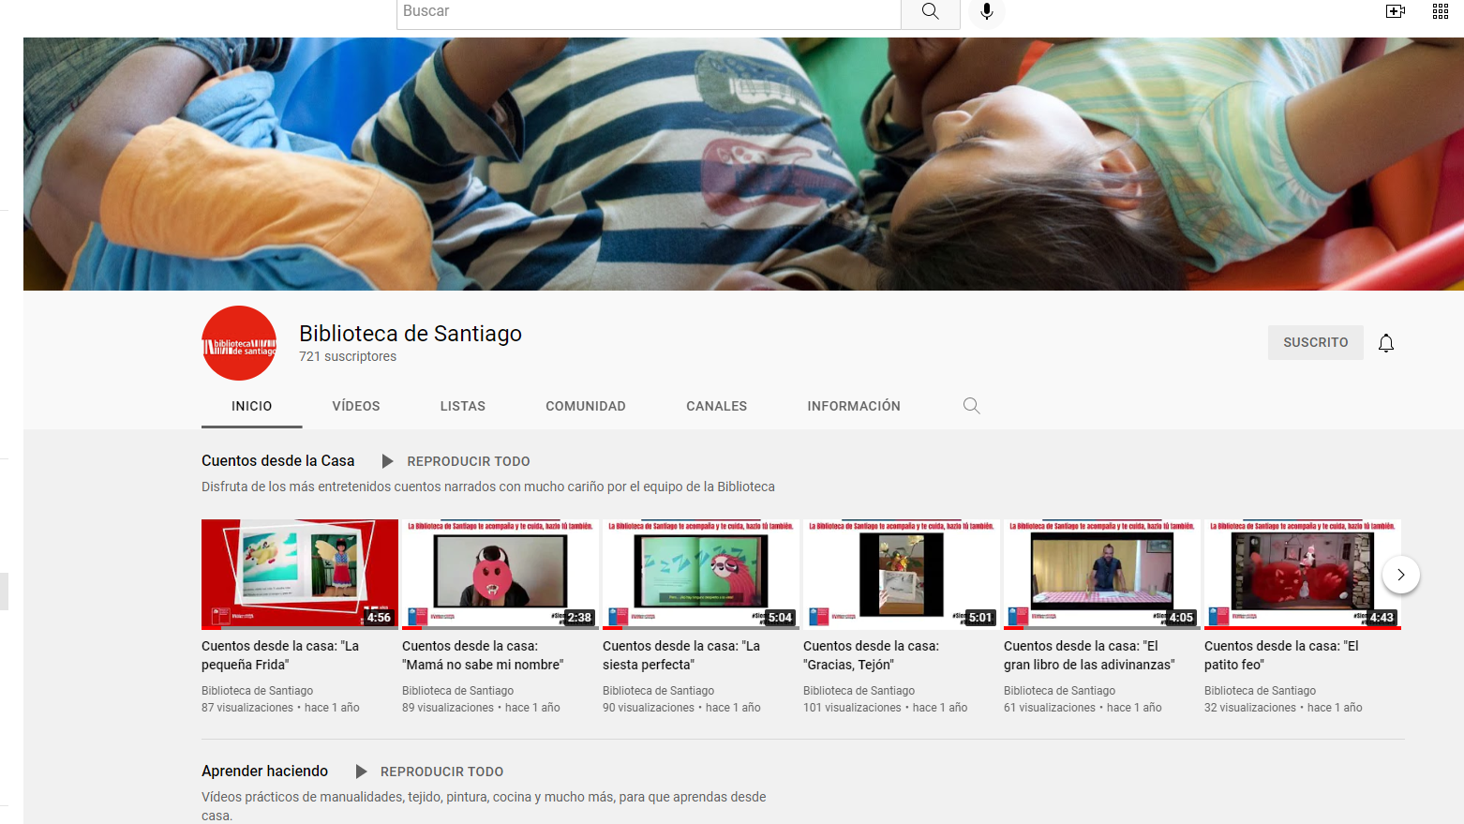
Task: Click the search magnifier button
Action: click(930, 11)
